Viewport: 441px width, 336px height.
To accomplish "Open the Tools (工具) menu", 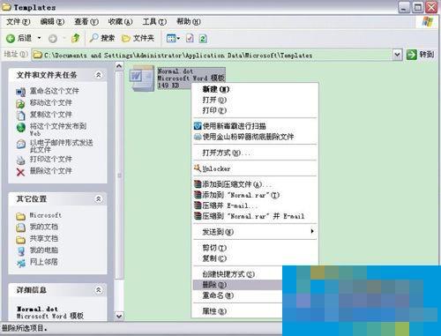I will [x=154, y=22].
